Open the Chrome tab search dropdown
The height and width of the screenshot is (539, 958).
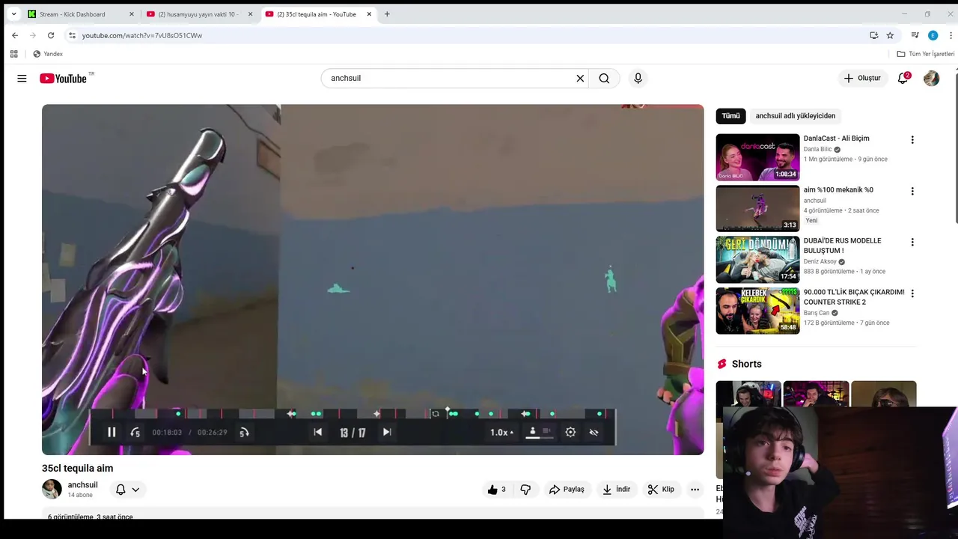click(x=13, y=14)
